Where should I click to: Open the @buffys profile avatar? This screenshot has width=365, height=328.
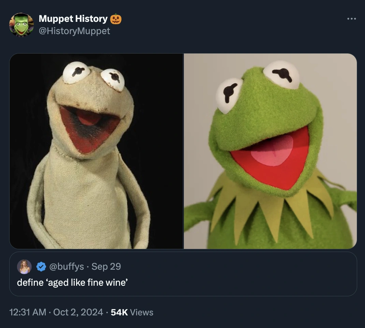(24, 266)
